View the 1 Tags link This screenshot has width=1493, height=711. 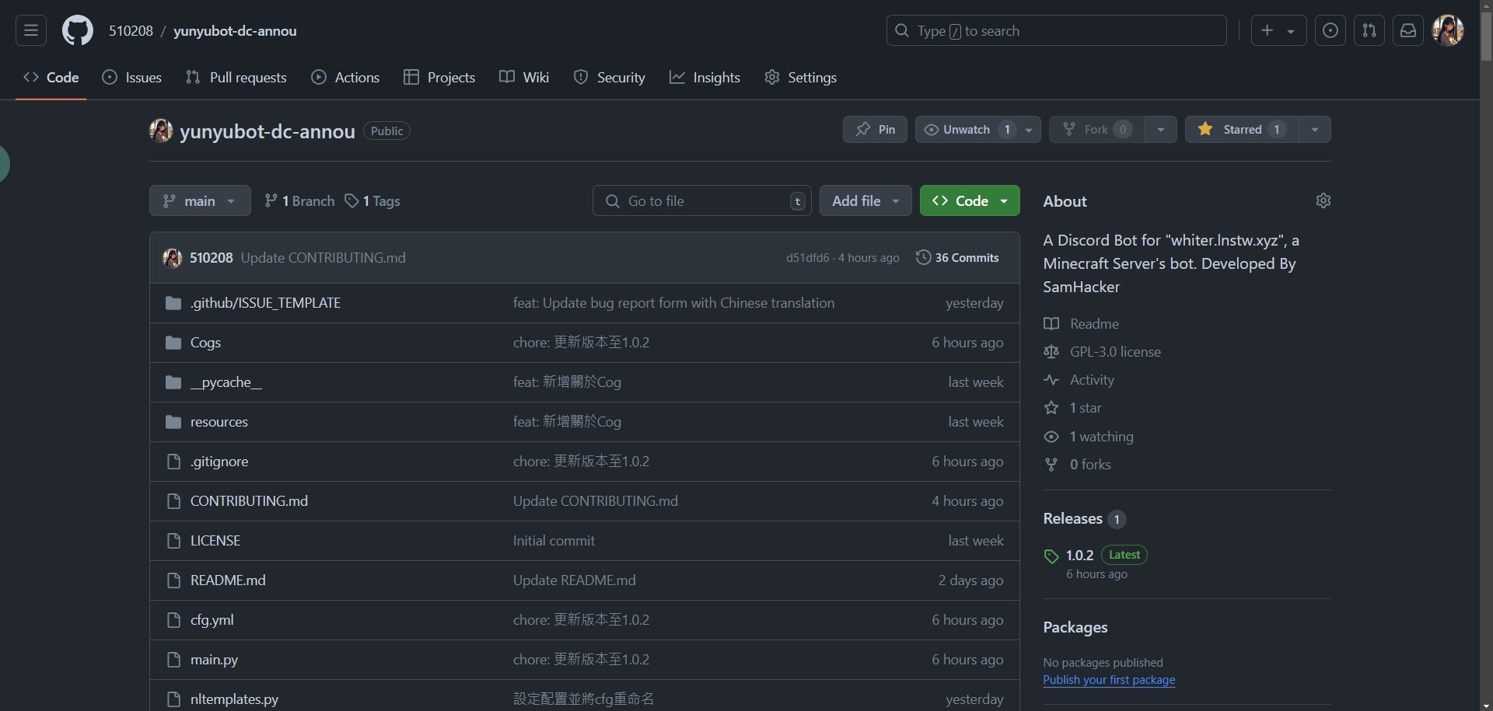(x=372, y=201)
